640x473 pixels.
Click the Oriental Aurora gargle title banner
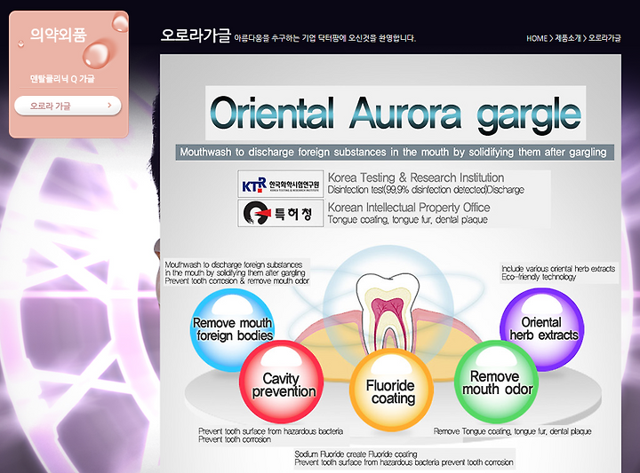coord(395,113)
